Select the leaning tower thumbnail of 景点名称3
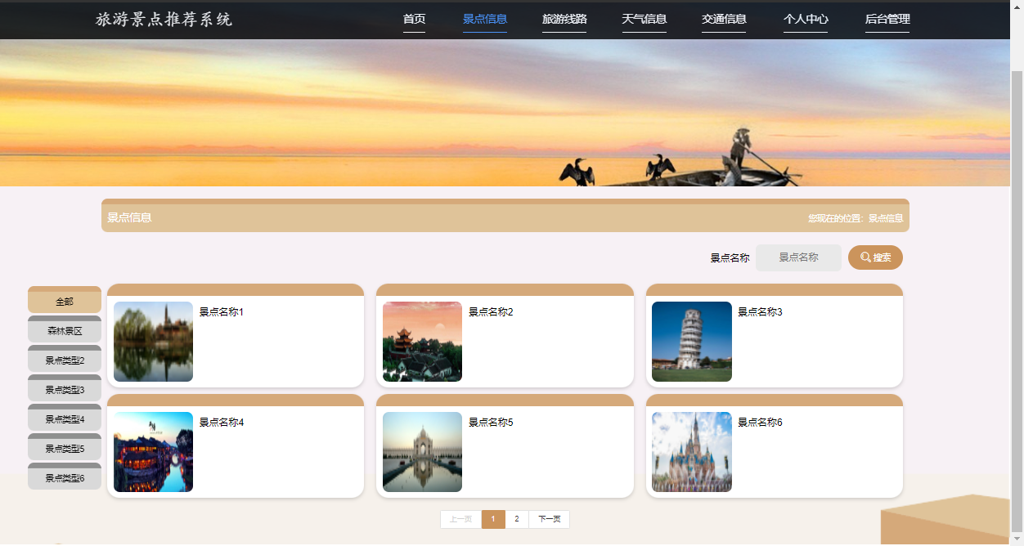The height and width of the screenshot is (546, 1024). coord(691,342)
